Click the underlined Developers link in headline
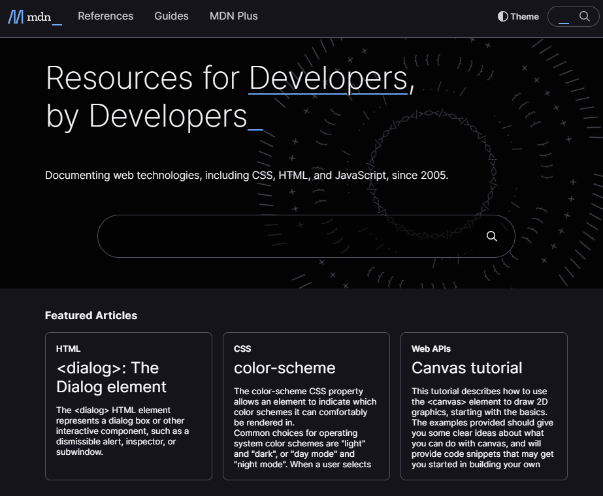The height and width of the screenshot is (496, 603). pyautogui.click(x=328, y=78)
